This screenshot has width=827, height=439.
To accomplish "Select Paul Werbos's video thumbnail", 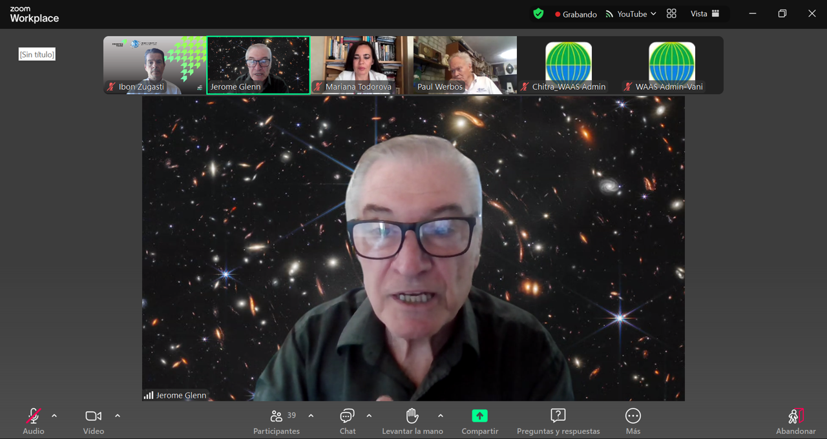I will click(465, 65).
